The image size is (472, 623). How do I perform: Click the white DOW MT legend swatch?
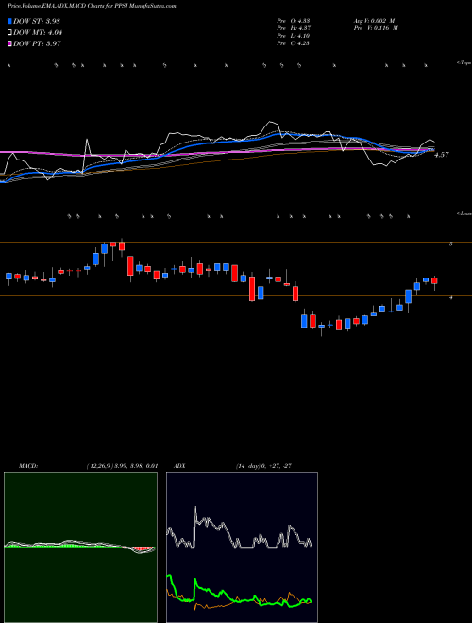coord(9,33)
